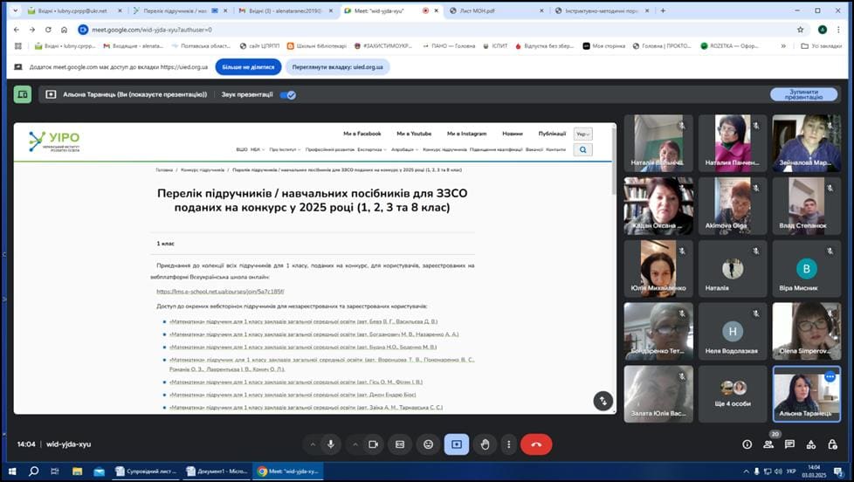Image resolution: width=854 pixels, height=482 pixels.
Task: Open the Конкурс підручників menu item
Action: coord(444,149)
